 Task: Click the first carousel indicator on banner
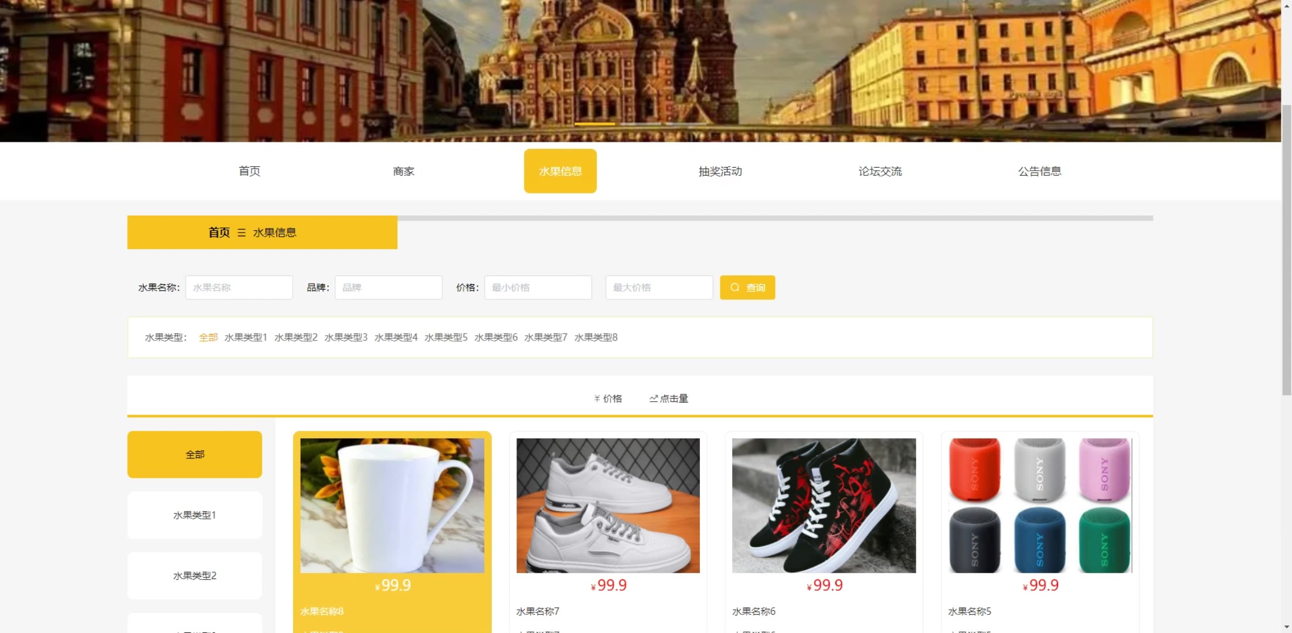(x=594, y=124)
